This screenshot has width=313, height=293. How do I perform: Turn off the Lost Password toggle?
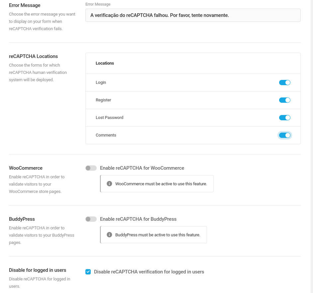(284, 118)
